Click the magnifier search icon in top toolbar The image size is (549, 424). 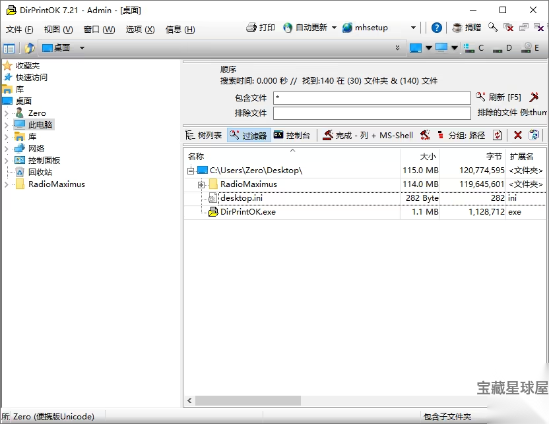pyautogui.click(x=493, y=27)
